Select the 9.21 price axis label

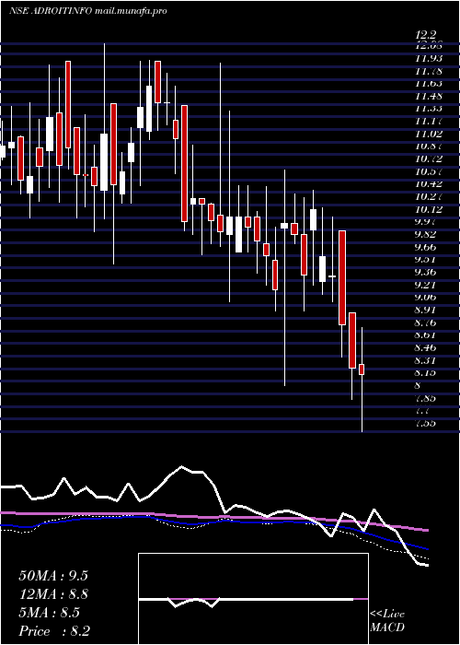tap(426, 285)
